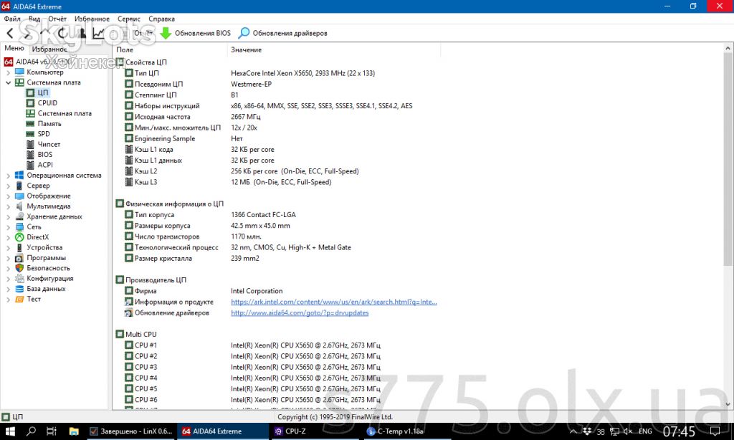Screen dimensions: 734x440
Task: Click the taskbar search magnifier
Action: 31,431
